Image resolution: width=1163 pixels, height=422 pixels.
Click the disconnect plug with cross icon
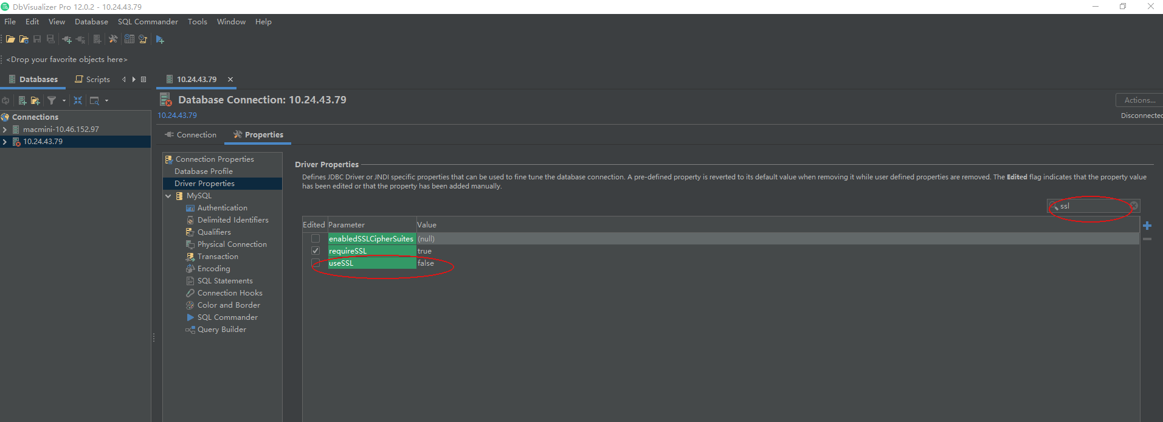coord(80,40)
